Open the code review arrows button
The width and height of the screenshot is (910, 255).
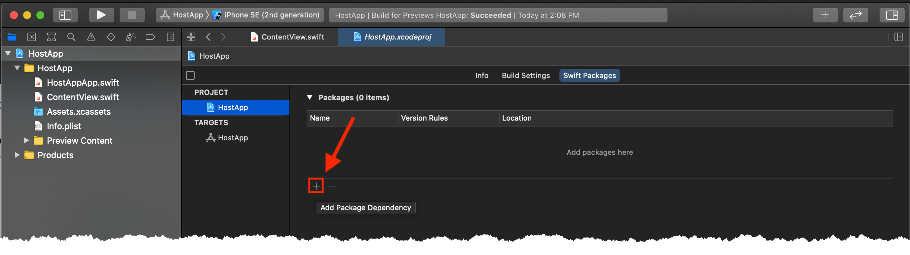pos(855,15)
